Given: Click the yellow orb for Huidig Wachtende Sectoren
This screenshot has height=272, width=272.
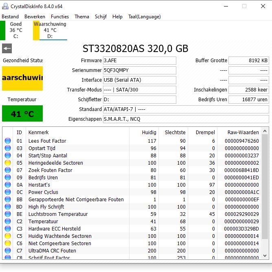Looking at the screenshot, I should pos(8,236).
